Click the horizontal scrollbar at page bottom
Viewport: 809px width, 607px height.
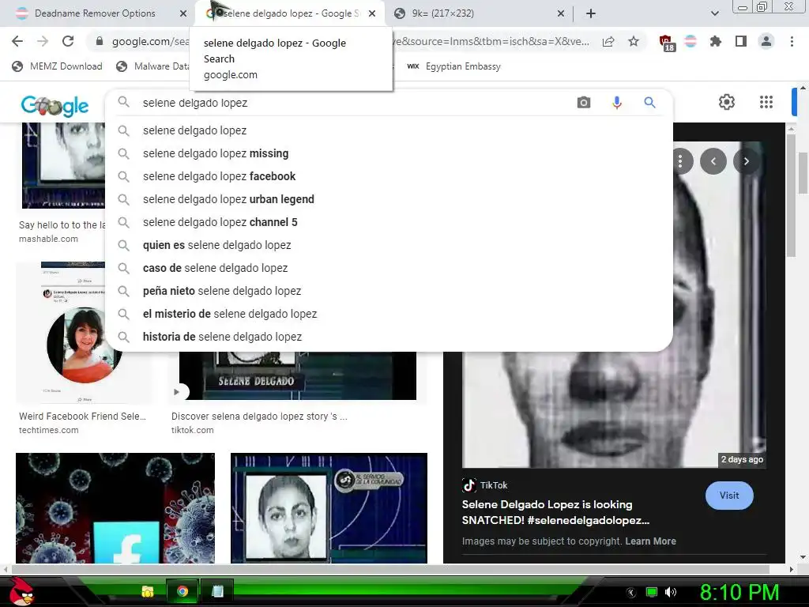(390, 569)
